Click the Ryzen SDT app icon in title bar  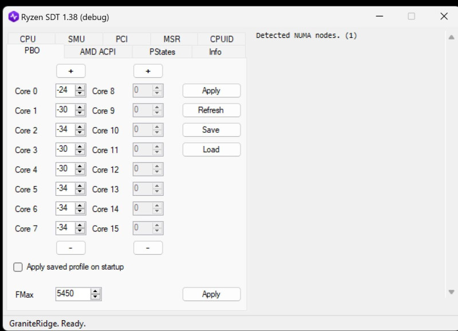coord(13,17)
